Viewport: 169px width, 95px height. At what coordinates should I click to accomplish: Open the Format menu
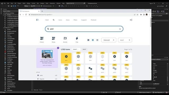click(x=33, y=3)
